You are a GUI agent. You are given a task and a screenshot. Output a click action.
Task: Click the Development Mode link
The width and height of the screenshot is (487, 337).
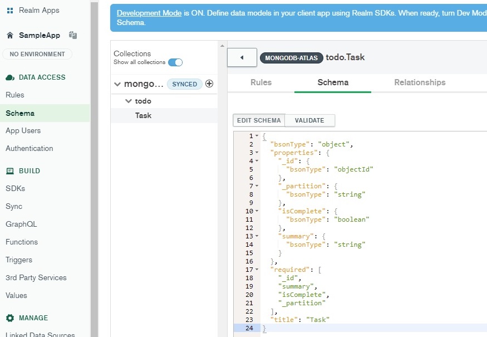[x=149, y=13]
